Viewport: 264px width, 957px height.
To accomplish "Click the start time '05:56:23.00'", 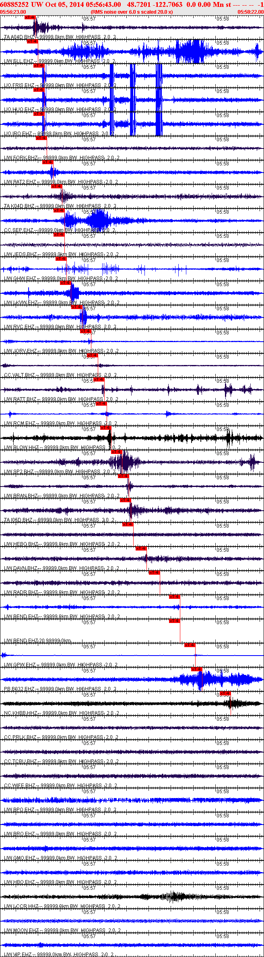I will (x=13, y=12).
